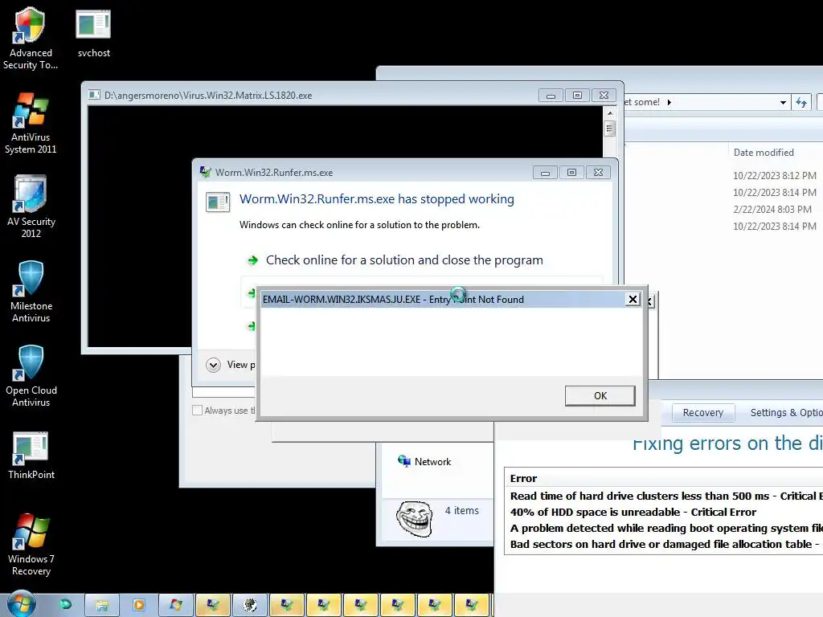This screenshot has width=823, height=617.
Task: Minimize the Worm.Win32.Runfer.ms.exe dialog
Action: click(x=546, y=173)
